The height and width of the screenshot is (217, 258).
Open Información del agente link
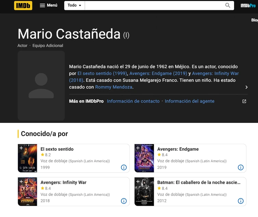[190, 101]
